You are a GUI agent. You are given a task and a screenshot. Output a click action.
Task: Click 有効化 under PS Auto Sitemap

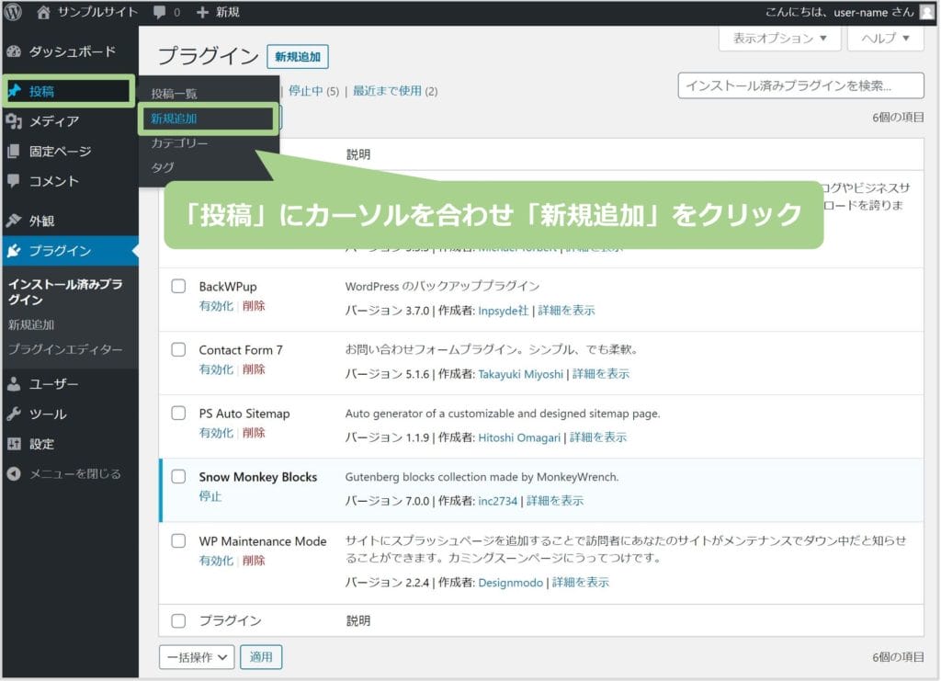[x=216, y=433]
